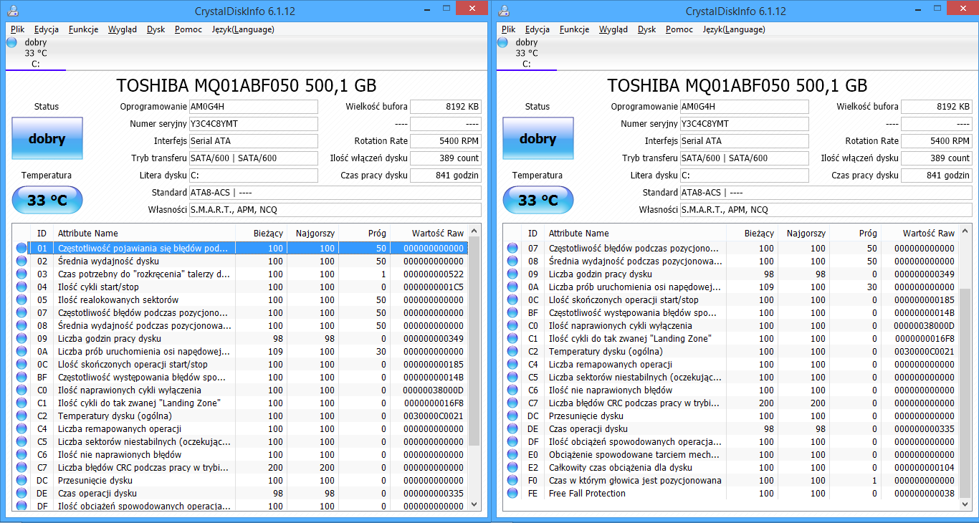Viewport: 979px width, 523px height.
Task: Click status orb for attribute C7 in left window
Action: [22, 468]
